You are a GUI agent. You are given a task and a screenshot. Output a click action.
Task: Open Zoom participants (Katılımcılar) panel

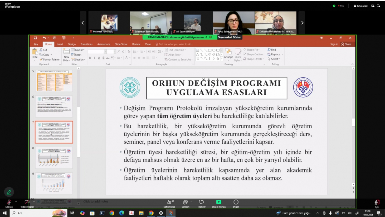click(169, 202)
